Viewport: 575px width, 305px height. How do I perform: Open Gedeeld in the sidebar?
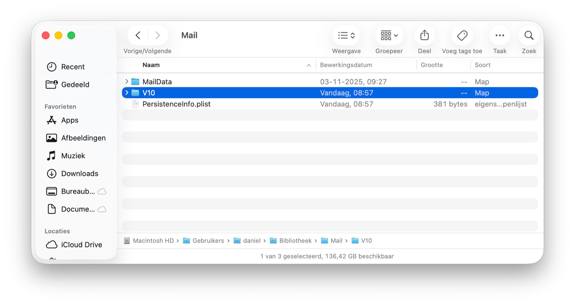pyautogui.click(x=75, y=85)
